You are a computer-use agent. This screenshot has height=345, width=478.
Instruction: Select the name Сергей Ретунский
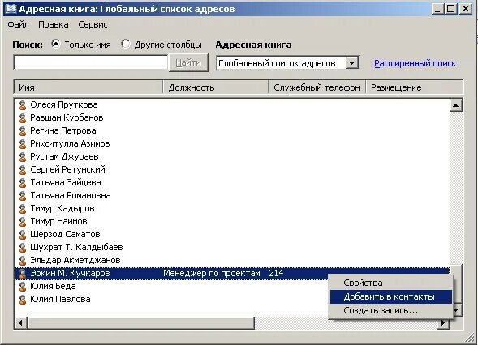point(67,170)
